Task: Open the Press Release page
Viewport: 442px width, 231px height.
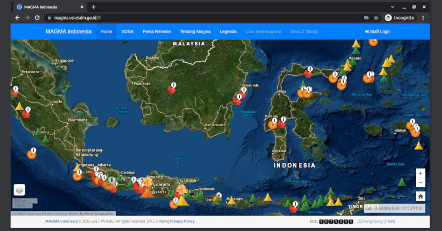Action: coord(157,32)
